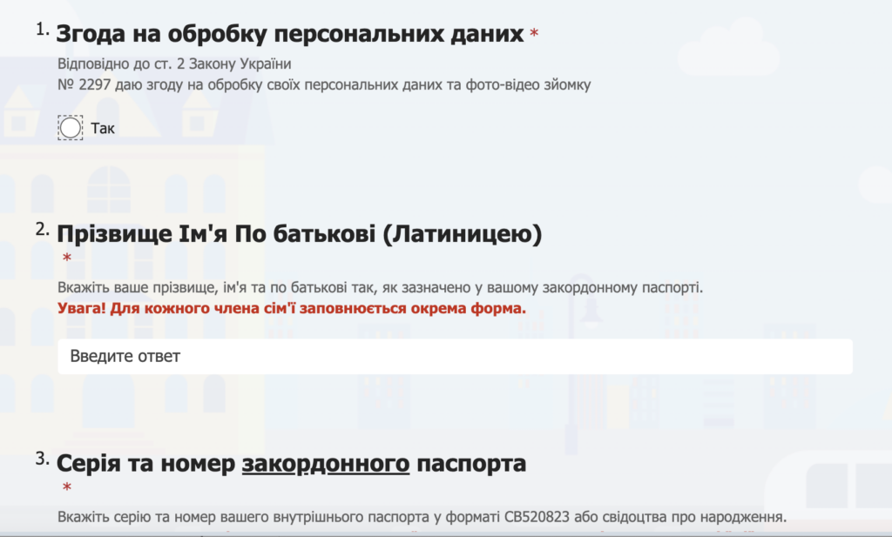This screenshot has height=537, width=892.
Task: Click the heading "Серія та номер закордонного паспорта"
Action: [x=291, y=463]
